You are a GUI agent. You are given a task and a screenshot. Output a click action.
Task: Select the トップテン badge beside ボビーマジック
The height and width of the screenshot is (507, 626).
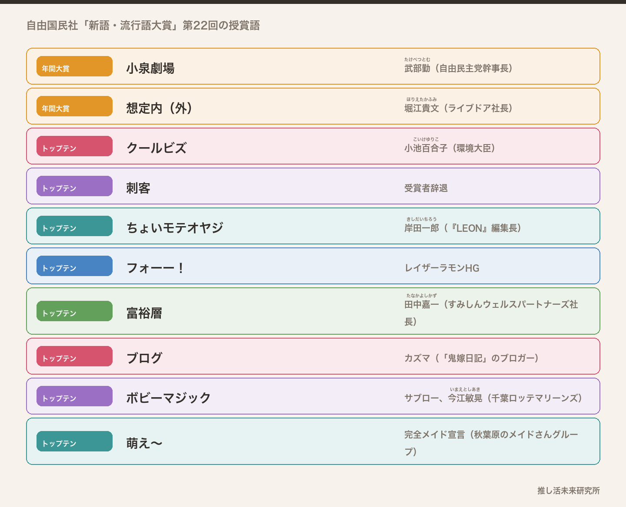[x=74, y=396]
